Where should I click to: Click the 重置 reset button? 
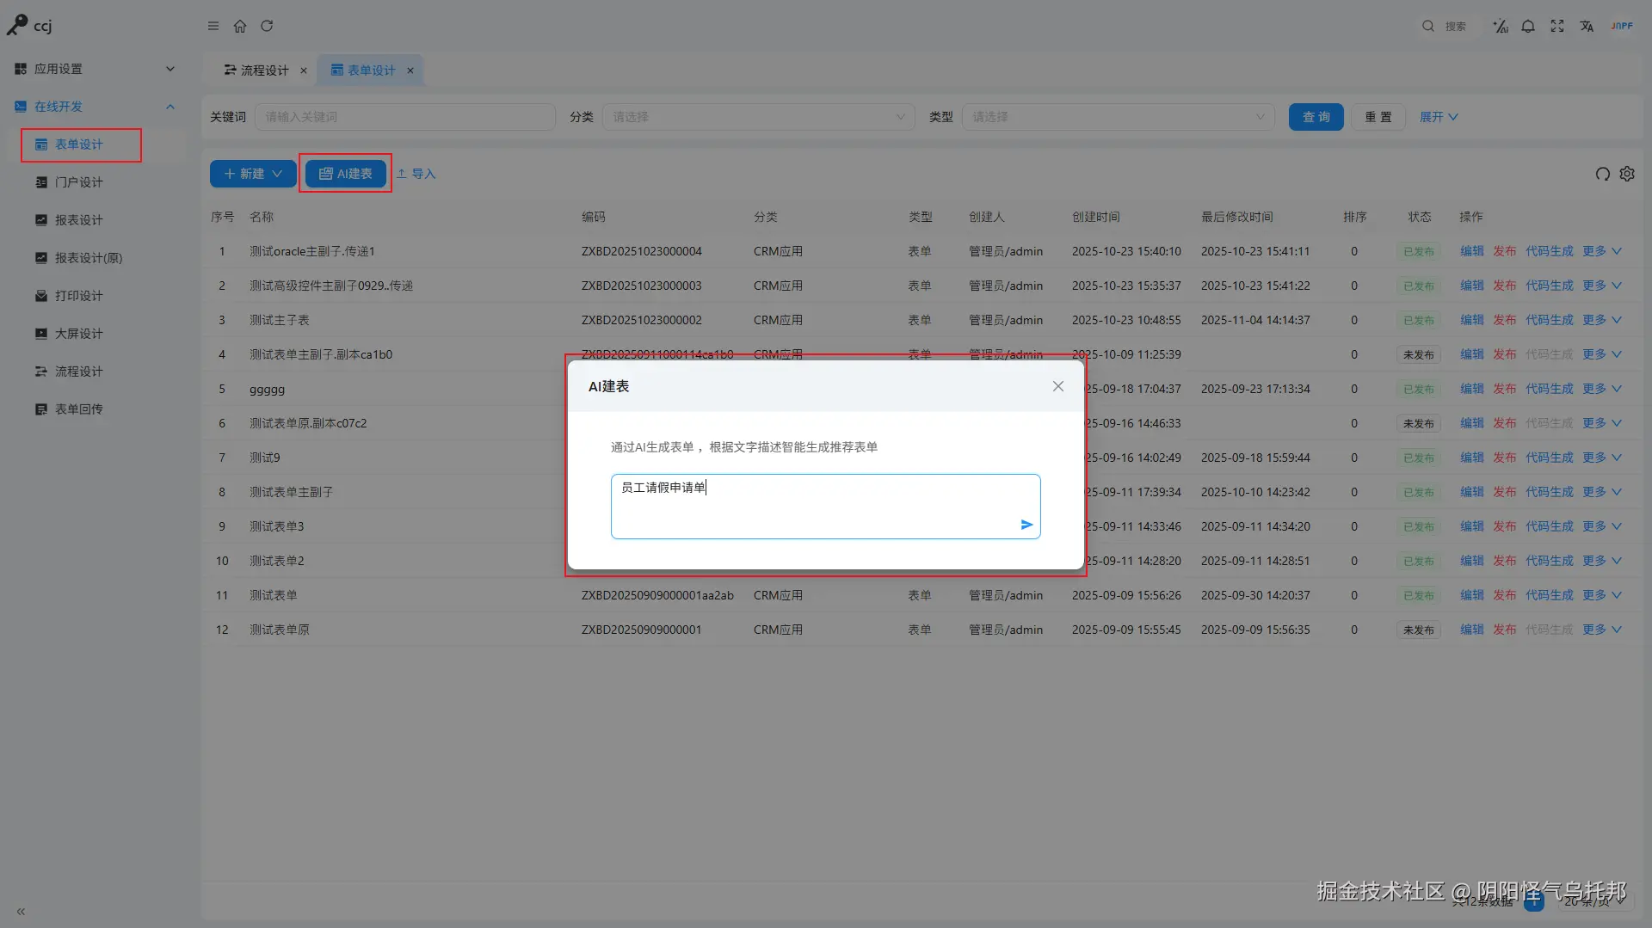(x=1378, y=117)
